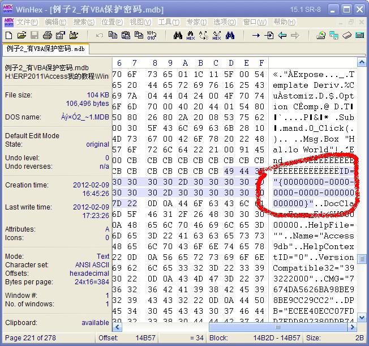369x346 pixels.
Task: Click the 'hexadecimal' offsets value
Action: (89, 274)
